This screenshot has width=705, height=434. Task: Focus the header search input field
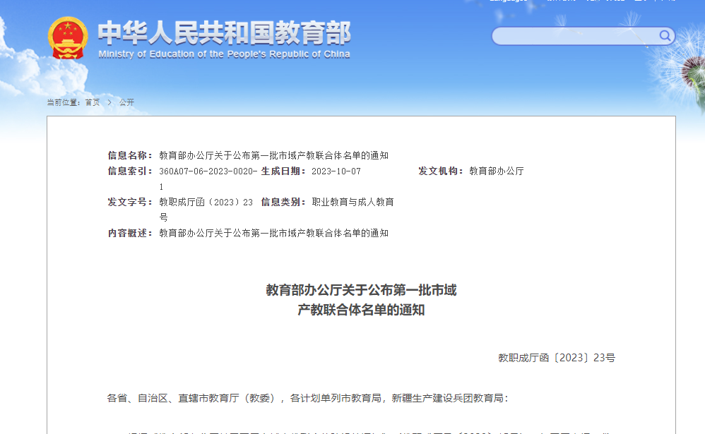click(576, 36)
